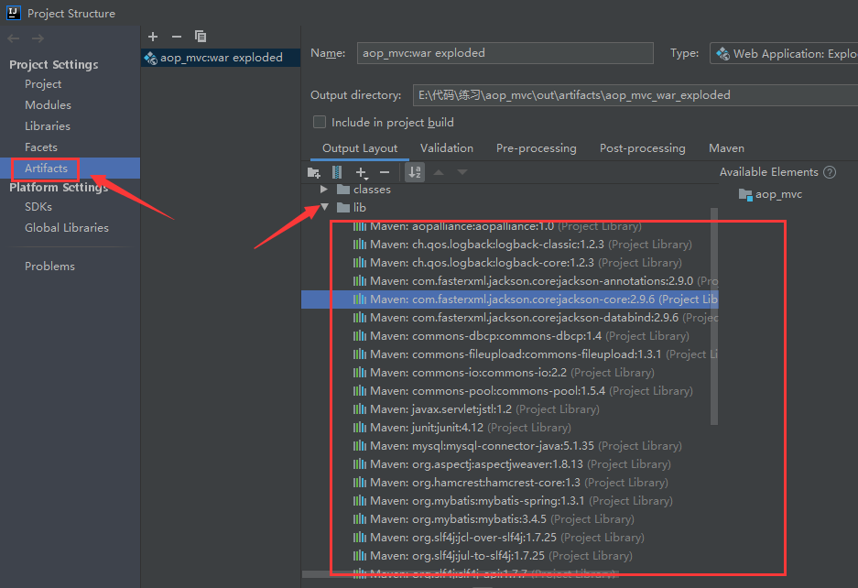Screen dimensions: 858x588
Task: Collapse the lib folder node
Action: click(325, 207)
